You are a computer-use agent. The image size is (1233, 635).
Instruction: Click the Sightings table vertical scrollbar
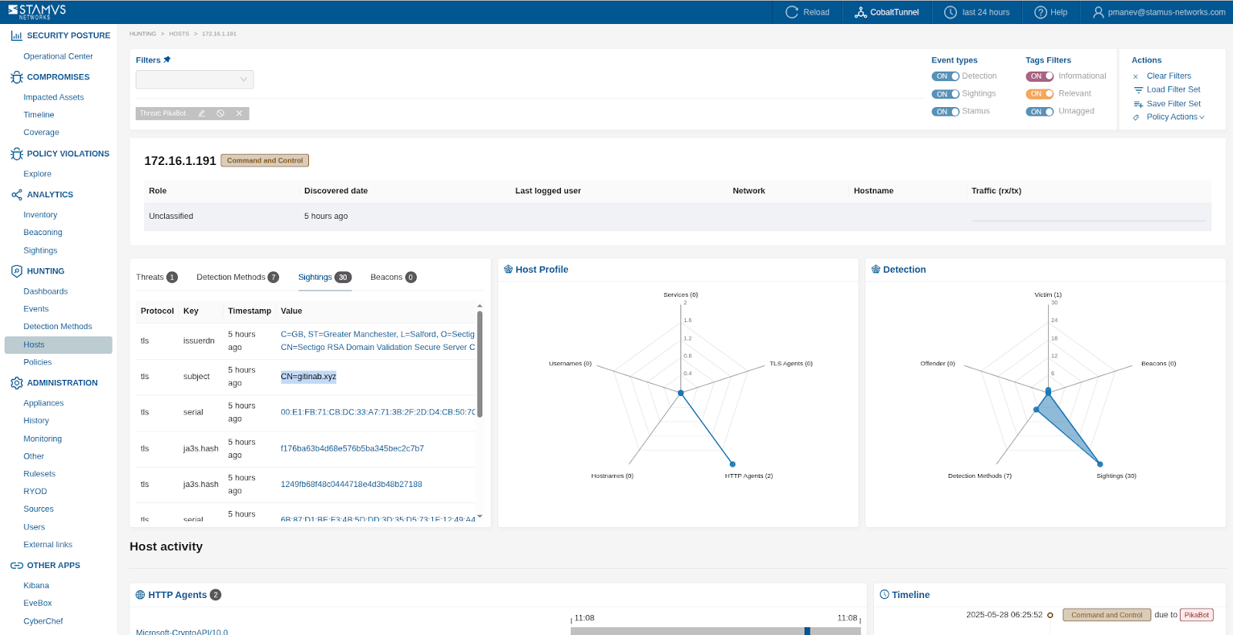click(479, 362)
